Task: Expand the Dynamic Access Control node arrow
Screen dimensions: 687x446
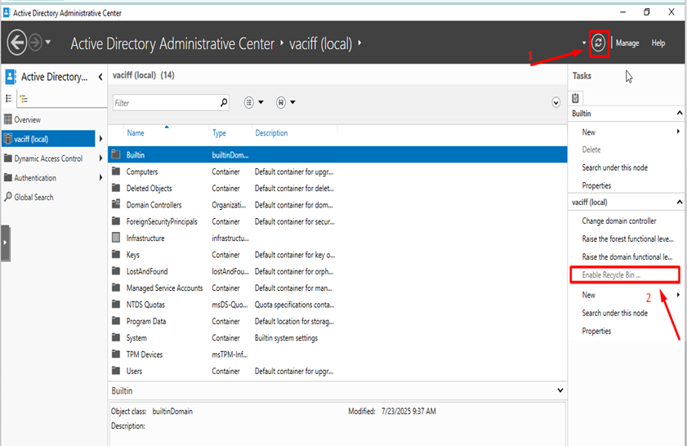Action: point(101,158)
